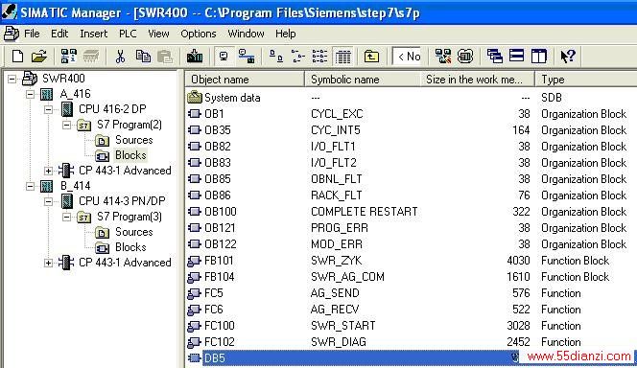Expand CP 443-1 Advanced under B_414
Screen dimensions: 637x368
click(48, 263)
